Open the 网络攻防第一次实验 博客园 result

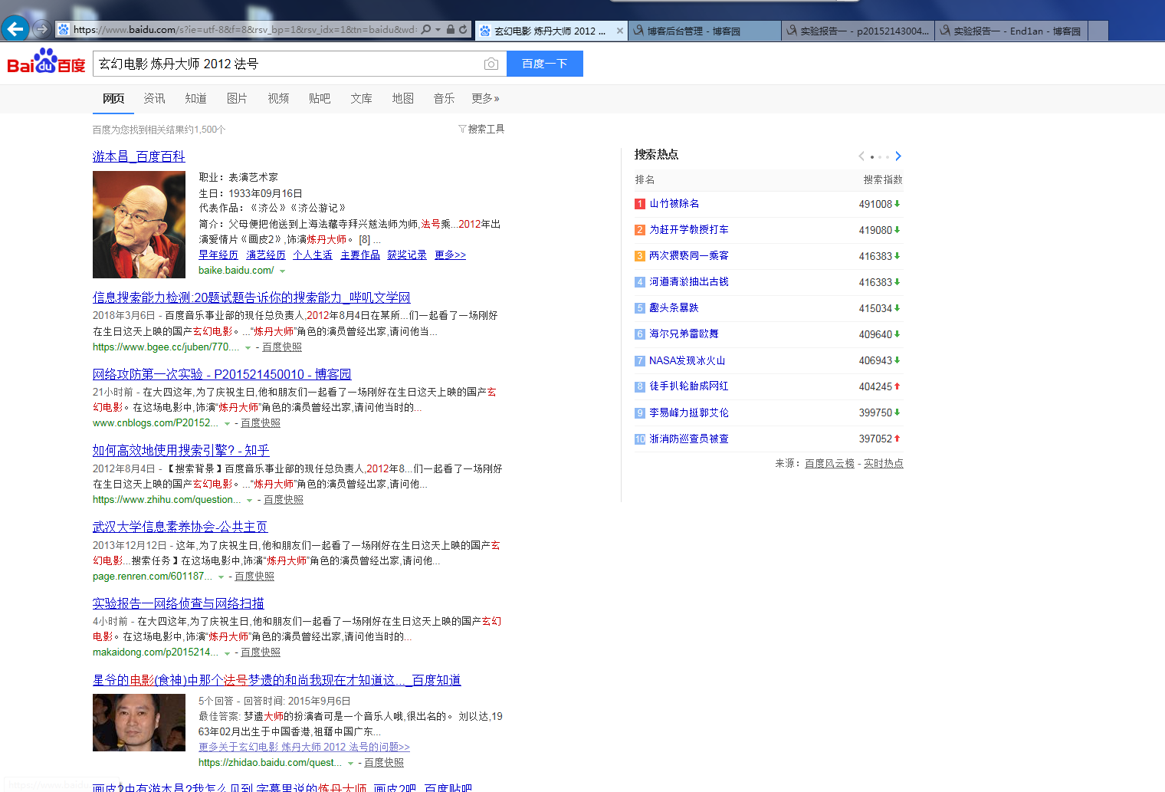tap(222, 374)
